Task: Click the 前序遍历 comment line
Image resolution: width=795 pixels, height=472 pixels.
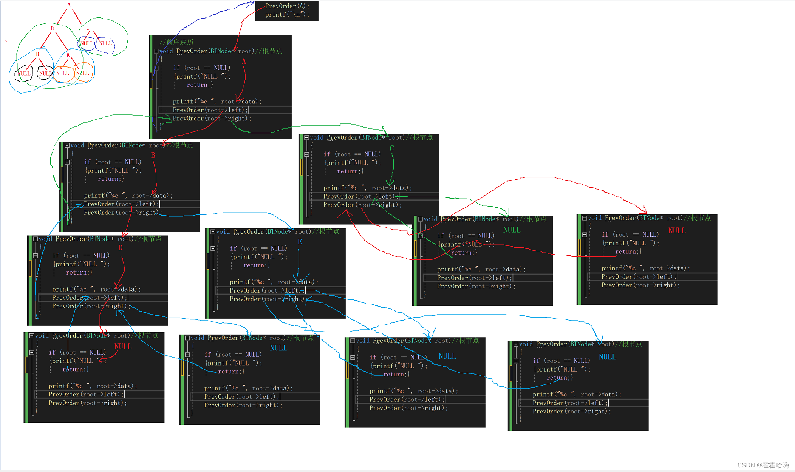Action: coord(176,42)
